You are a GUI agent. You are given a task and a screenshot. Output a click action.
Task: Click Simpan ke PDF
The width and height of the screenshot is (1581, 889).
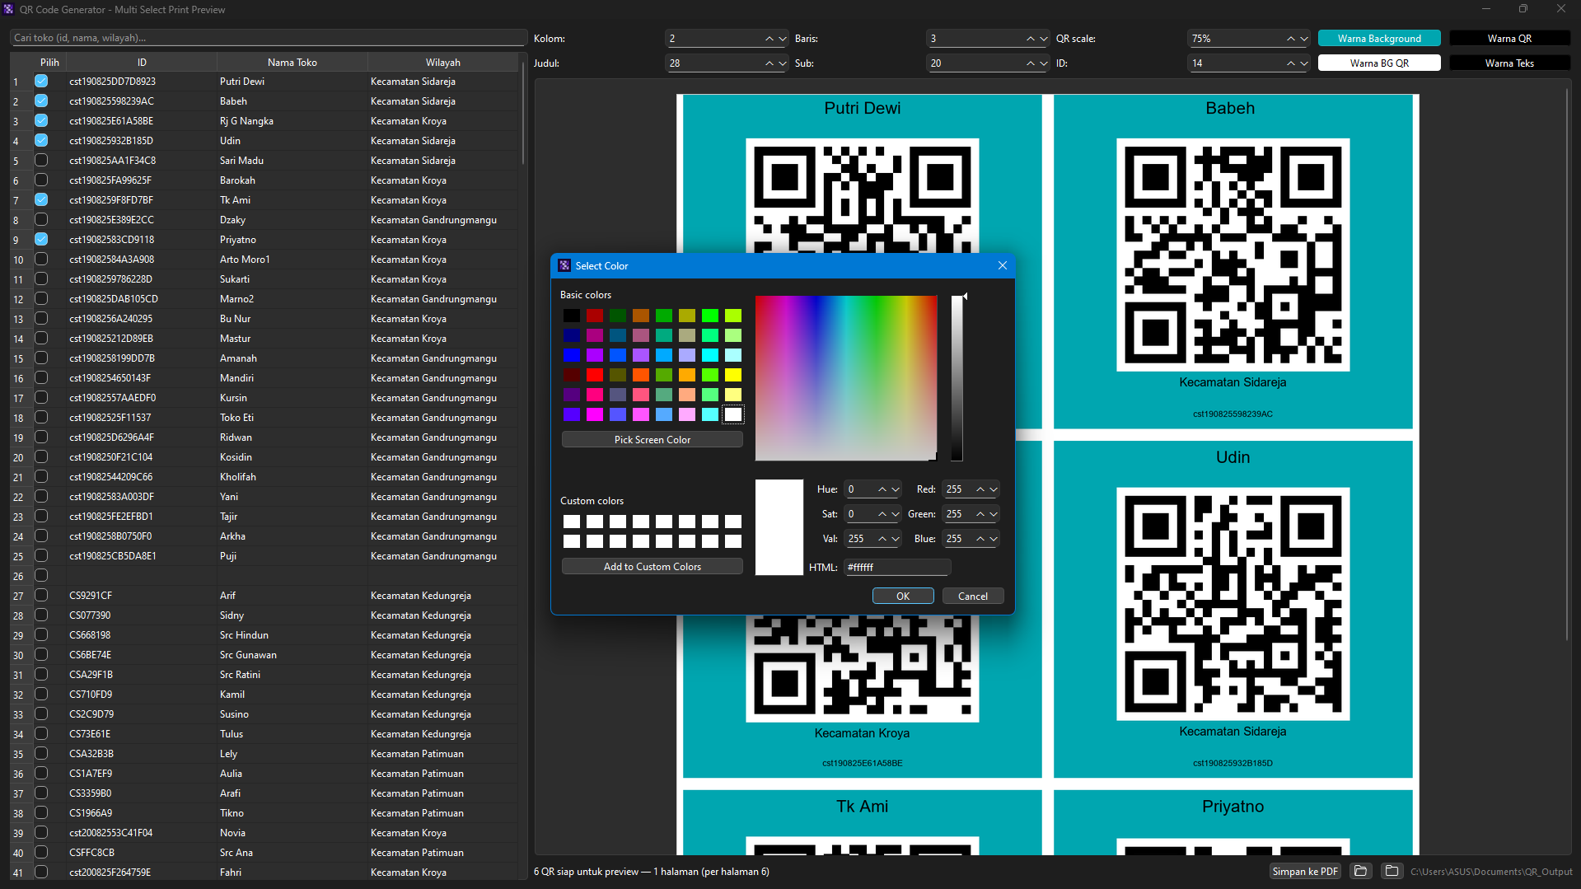1304,871
